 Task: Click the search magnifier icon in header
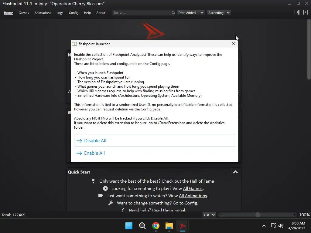click(173, 13)
